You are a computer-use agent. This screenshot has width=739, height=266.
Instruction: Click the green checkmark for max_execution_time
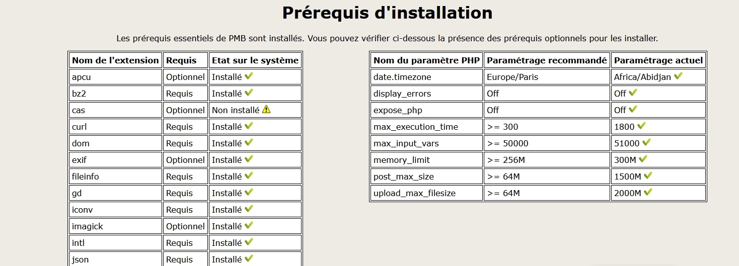pos(641,126)
